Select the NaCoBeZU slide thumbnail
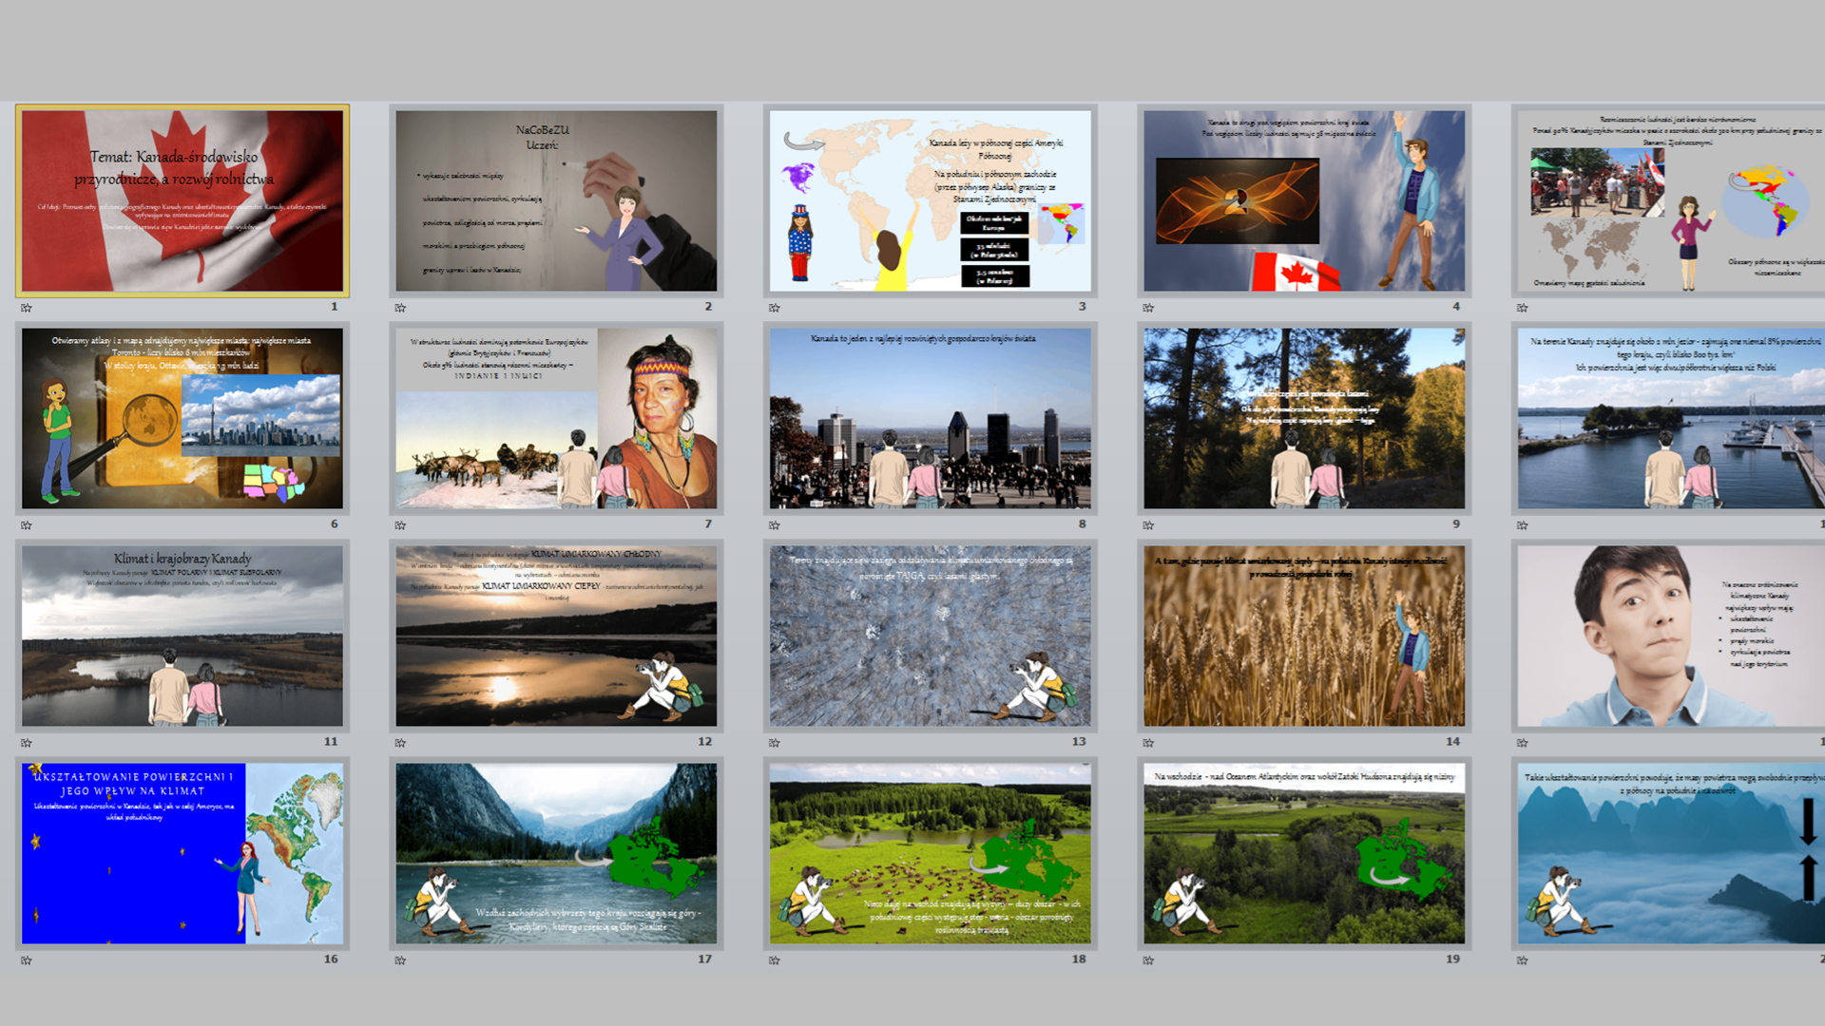This screenshot has height=1026, width=1825. click(556, 200)
